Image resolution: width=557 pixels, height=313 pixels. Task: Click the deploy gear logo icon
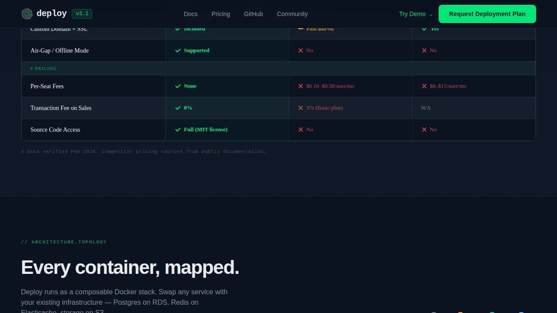[27, 13]
